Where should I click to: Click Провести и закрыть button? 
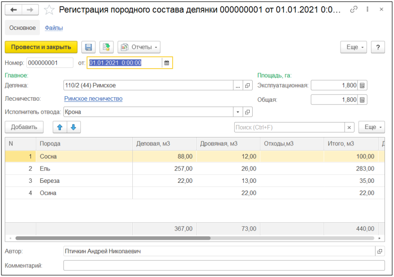41,47
